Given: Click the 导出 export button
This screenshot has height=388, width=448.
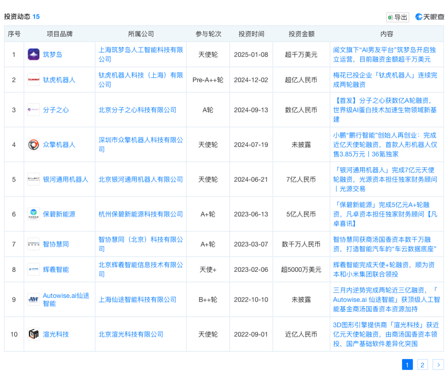Looking at the screenshot, I should click(x=397, y=17).
